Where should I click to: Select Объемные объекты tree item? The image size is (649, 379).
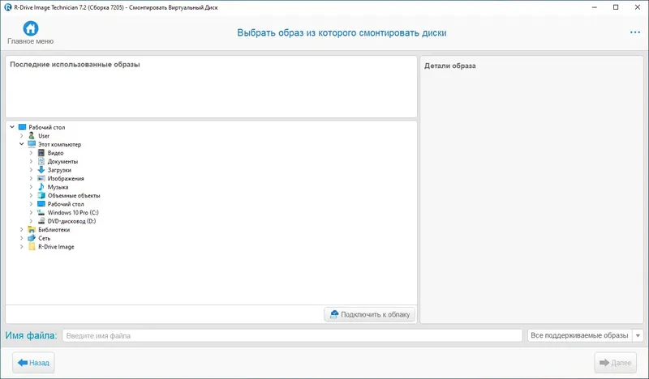tap(74, 195)
